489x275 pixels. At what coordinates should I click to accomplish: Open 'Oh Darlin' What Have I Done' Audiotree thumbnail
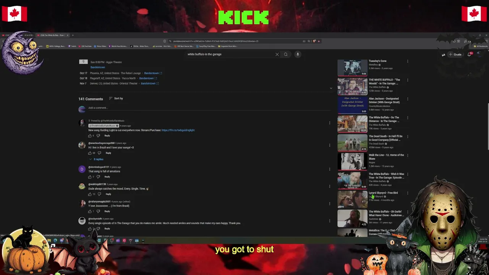pos(352,218)
